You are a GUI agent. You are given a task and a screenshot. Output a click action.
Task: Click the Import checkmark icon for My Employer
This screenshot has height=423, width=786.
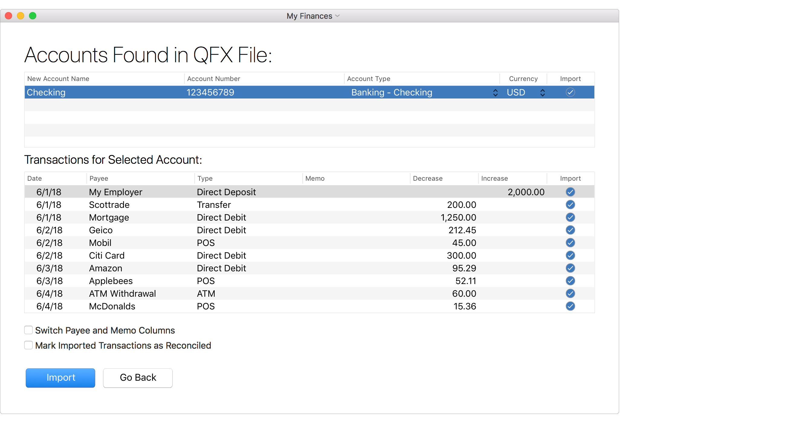point(570,192)
